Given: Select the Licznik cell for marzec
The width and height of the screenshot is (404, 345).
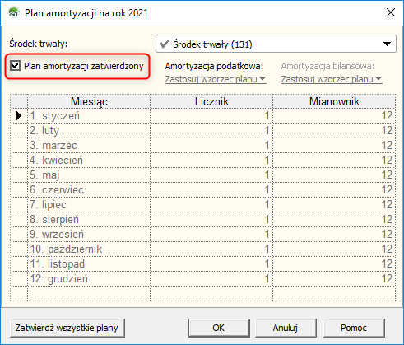Looking at the screenshot, I should 211,146.
